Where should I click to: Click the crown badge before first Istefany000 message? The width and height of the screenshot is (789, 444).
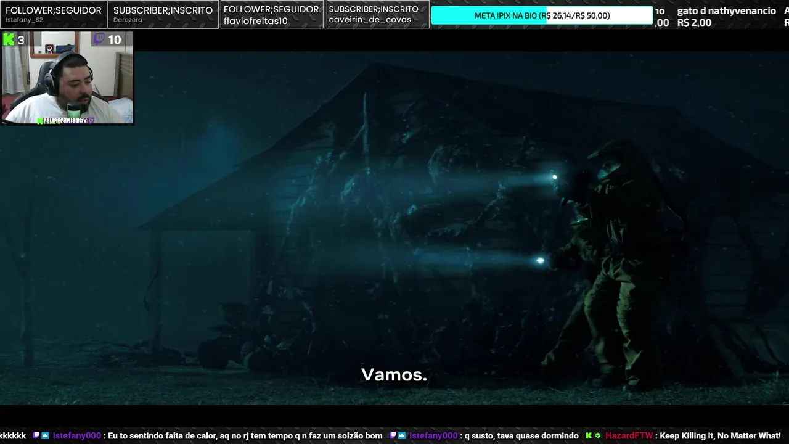point(45,436)
